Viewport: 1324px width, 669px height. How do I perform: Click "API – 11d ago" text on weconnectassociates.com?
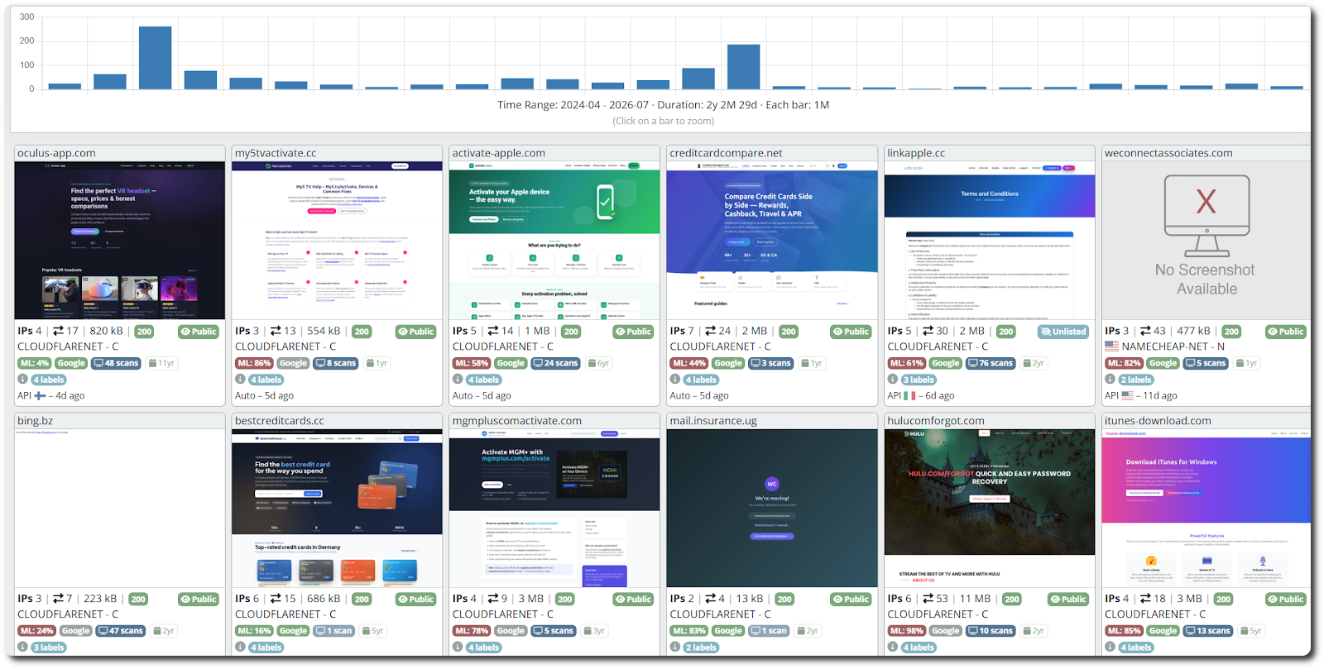point(1141,395)
